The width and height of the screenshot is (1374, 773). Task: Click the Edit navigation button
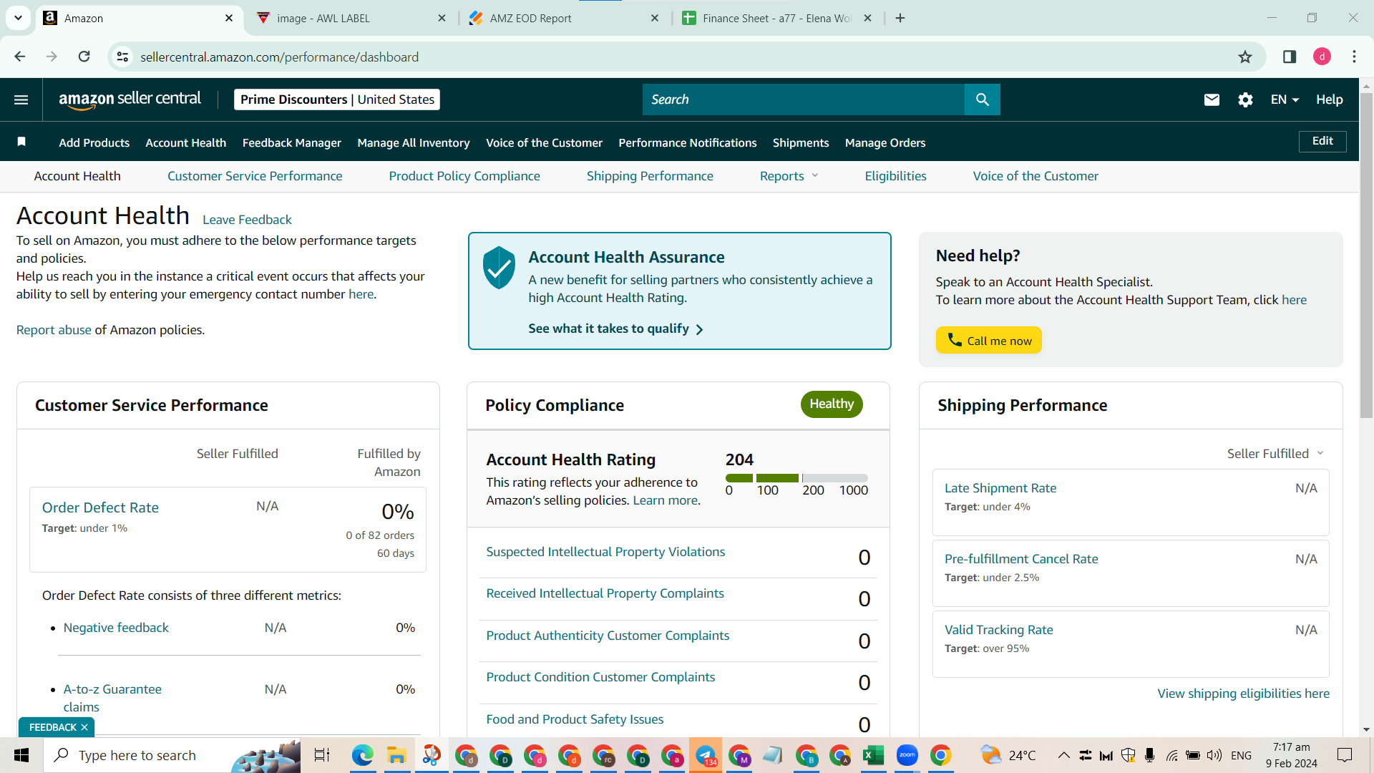(x=1322, y=141)
